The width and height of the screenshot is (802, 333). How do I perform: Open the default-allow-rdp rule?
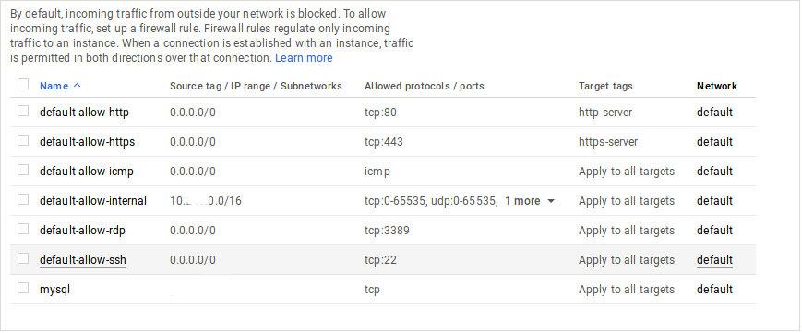click(82, 231)
